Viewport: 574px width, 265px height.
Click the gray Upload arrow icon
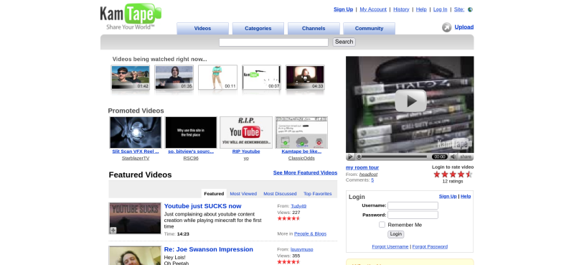click(x=446, y=27)
